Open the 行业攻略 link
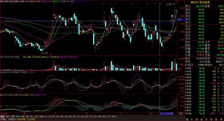Image resolution: width=224 pixels, height=121 pixels. [31, 119]
